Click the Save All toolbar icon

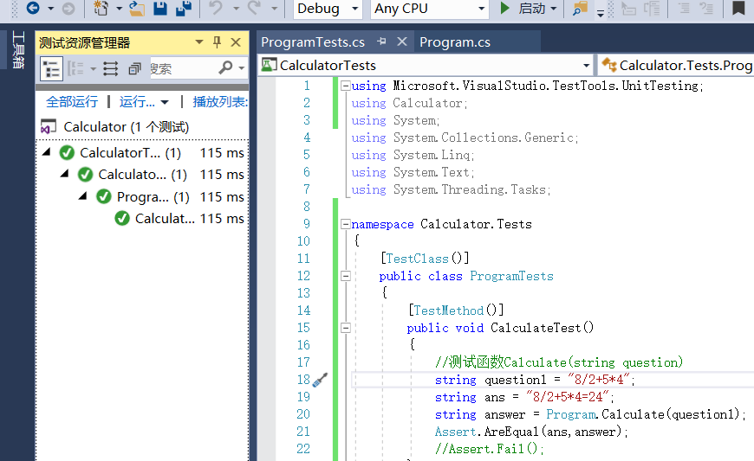[183, 9]
